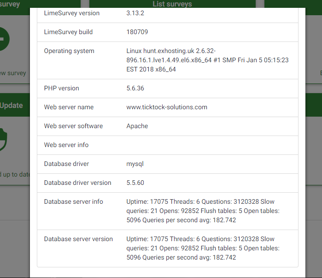This screenshot has height=278, width=322.
Task: Select the uptime text in Database server version
Action: (203, 248)
